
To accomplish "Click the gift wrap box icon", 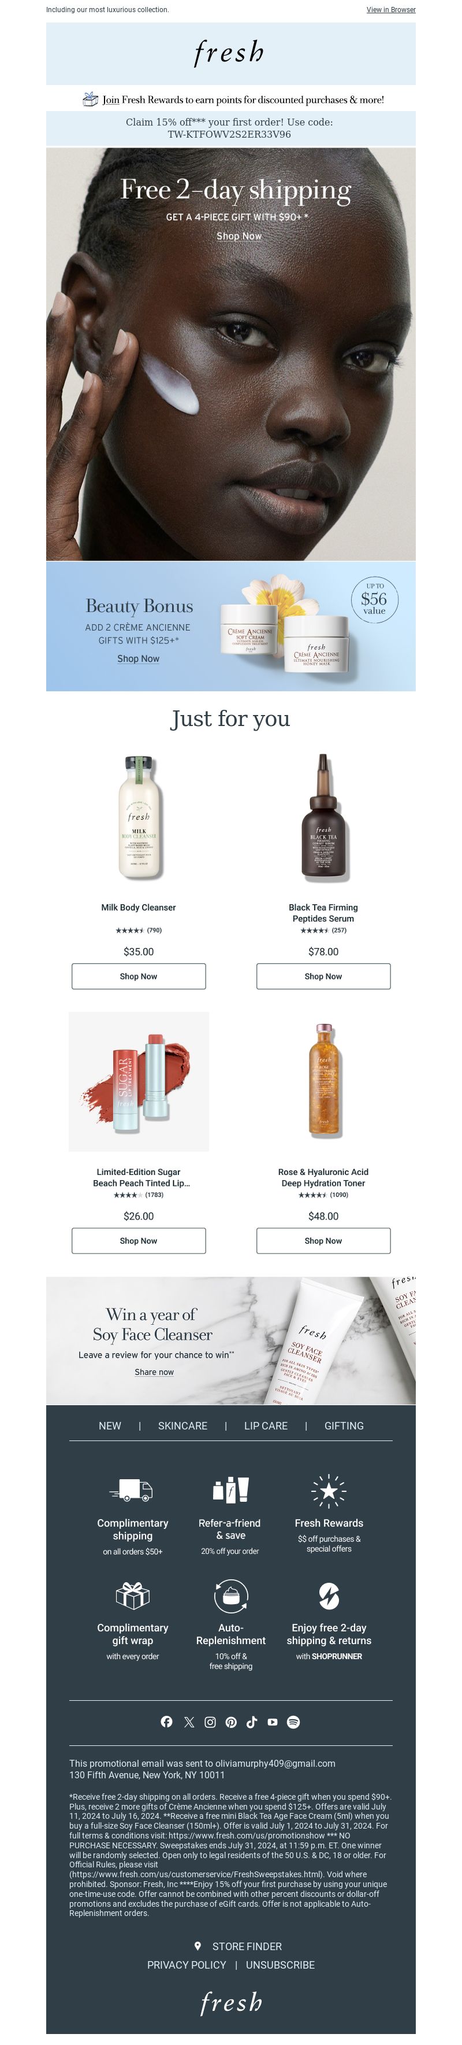I will click(132, 1594).
